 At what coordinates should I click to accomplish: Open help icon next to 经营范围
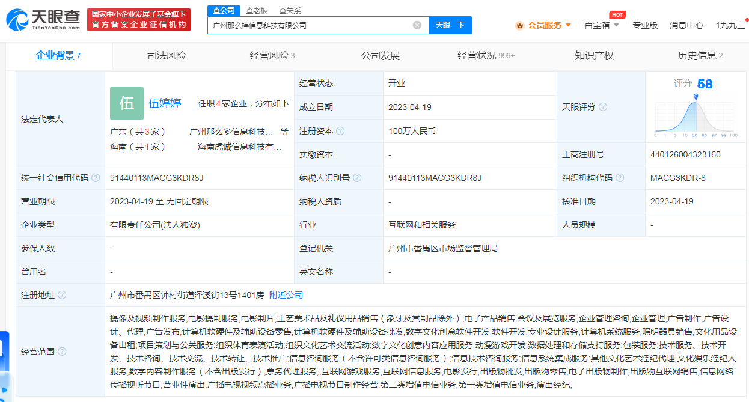coord(62,352)
